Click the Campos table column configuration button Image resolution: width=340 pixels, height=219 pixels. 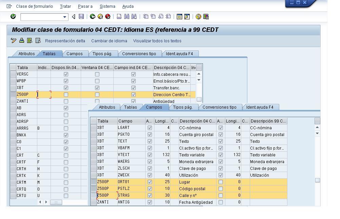click(x=317, y=121)
